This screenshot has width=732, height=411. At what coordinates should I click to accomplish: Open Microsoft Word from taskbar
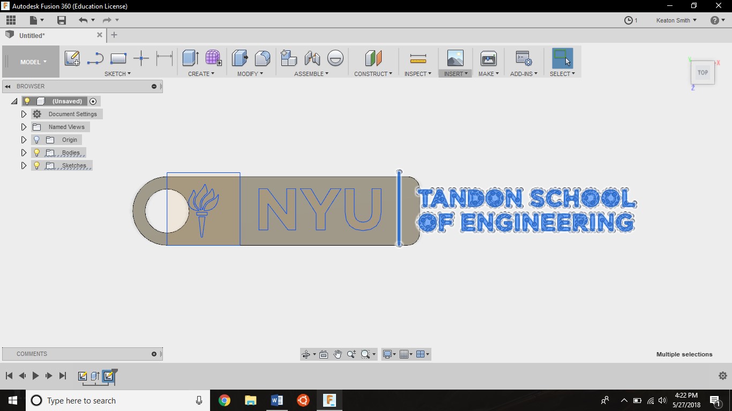(x=277, y=400)
